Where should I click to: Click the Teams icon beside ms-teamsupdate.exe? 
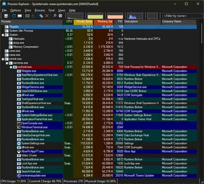coord(19,176)
